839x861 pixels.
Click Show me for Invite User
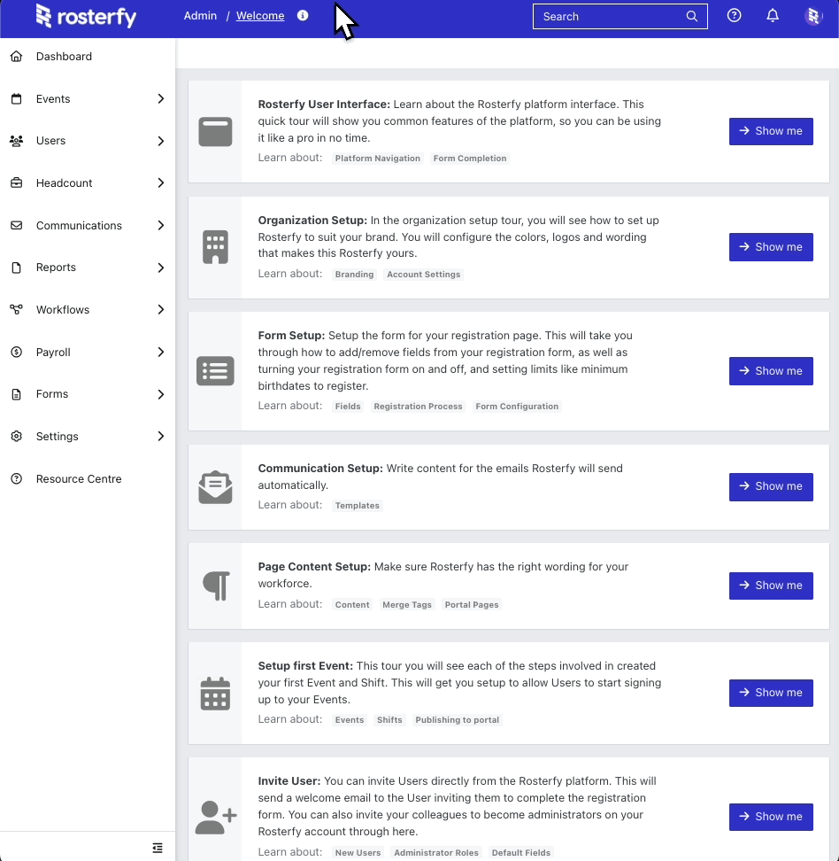pyautogui.click(x=770, y=817)
